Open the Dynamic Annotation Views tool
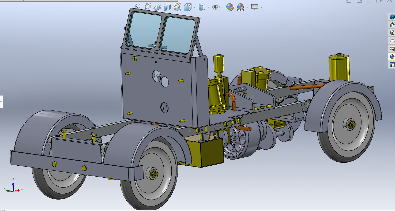This screenshot has height=211, width=395. click(x=177, y=7)
